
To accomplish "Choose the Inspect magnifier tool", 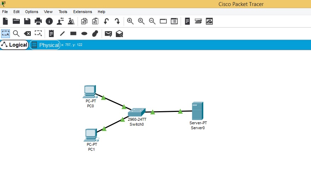I will pos(16,34).
